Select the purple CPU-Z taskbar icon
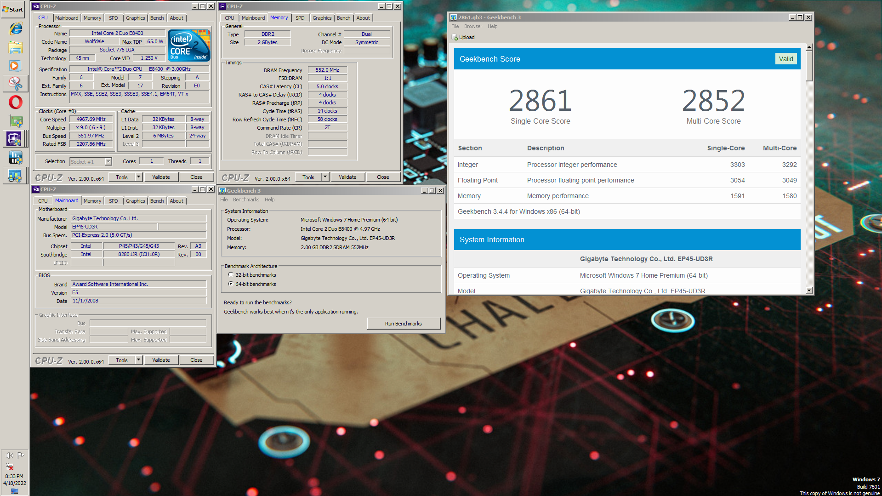The width and height of the screenshot is (882, 496). [x=15, y=139]
